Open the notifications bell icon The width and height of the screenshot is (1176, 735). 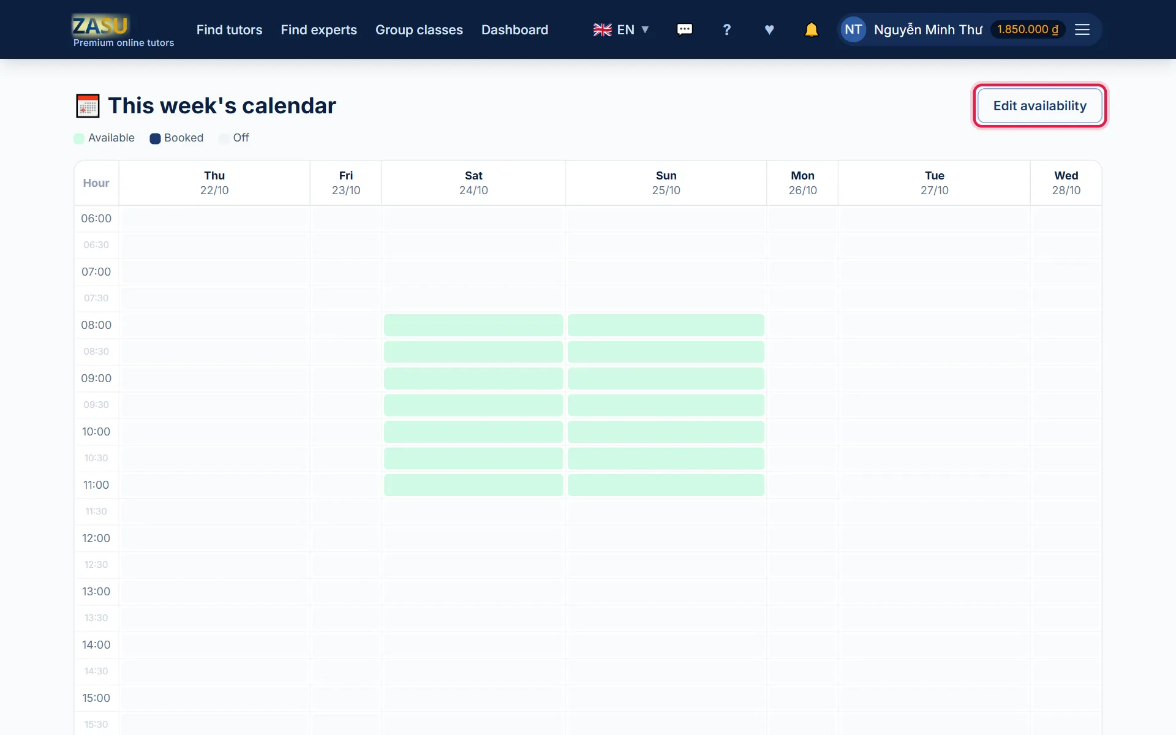[811, 29]
